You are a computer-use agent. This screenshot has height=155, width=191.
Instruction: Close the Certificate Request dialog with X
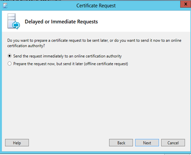pyautogui.click(x=185, y=4)
